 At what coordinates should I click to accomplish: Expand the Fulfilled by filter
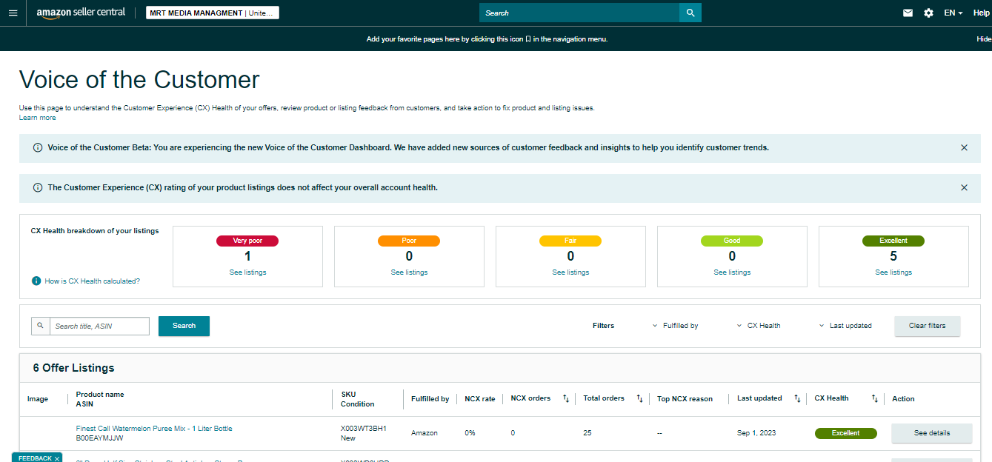[x=675, y=326]
